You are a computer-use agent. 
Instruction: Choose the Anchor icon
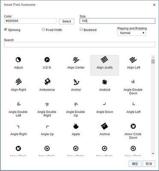pyautogui.click(x=76, y=82)
